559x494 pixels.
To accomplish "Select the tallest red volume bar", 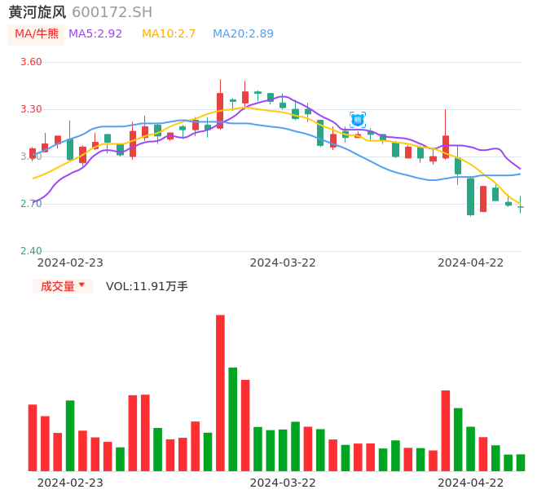I will (220, 393).
